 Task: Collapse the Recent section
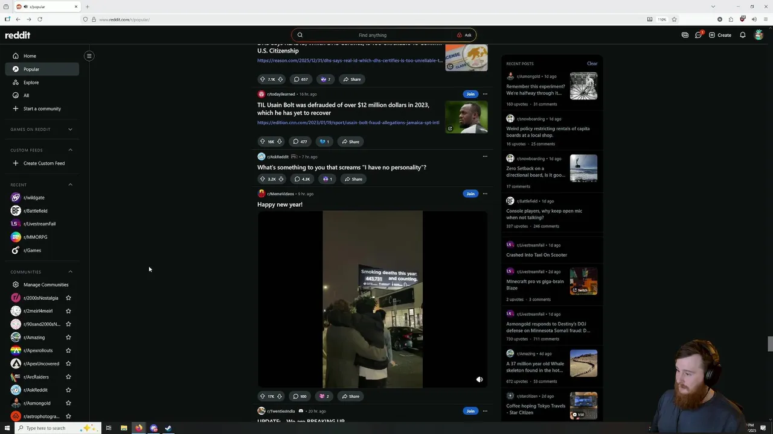(x=70, y=184)
